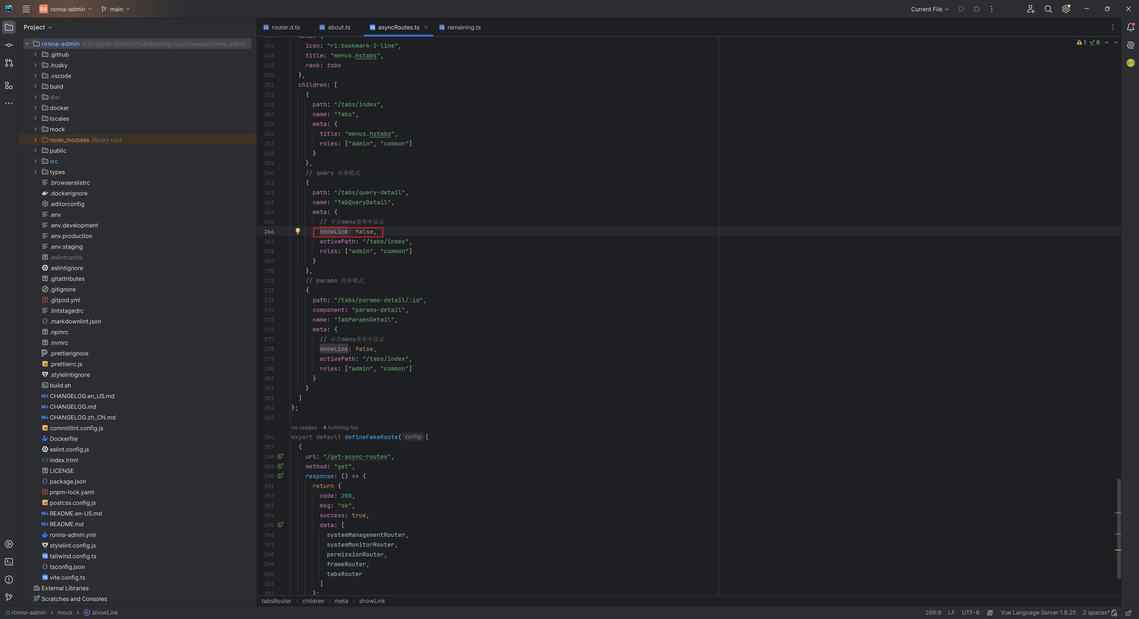Open the Commit tool window
The width and height of the screenshot is (1139, 619).
pos(9,45)
